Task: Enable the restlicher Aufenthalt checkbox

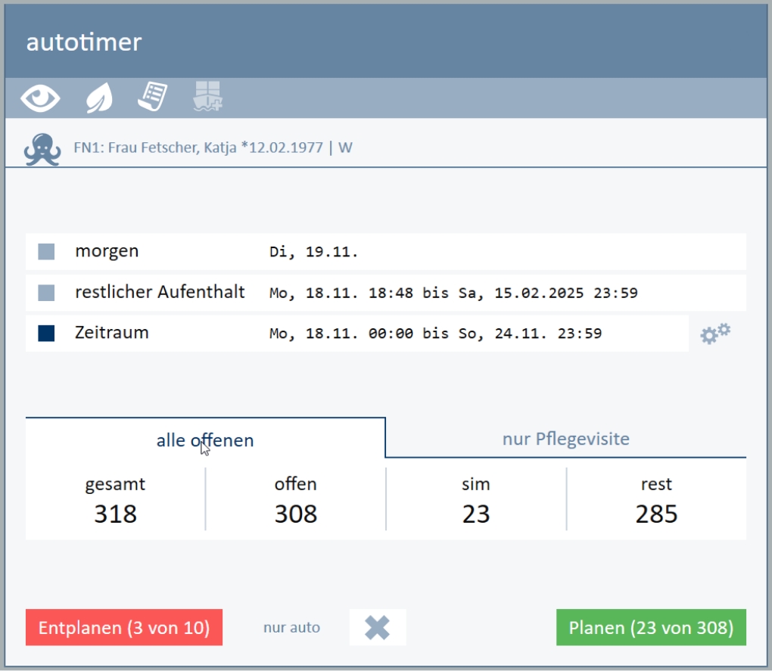Action: (x=47, y=293)
